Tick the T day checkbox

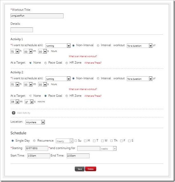94,141
